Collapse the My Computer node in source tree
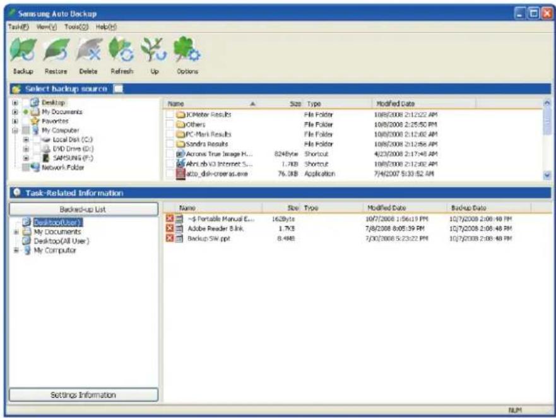556x418 pixels. coord(15,130)
